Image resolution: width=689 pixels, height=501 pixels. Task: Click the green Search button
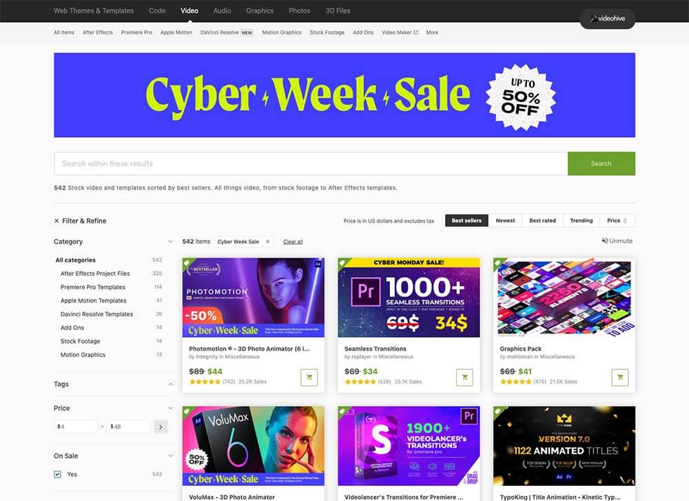[601, 163]
